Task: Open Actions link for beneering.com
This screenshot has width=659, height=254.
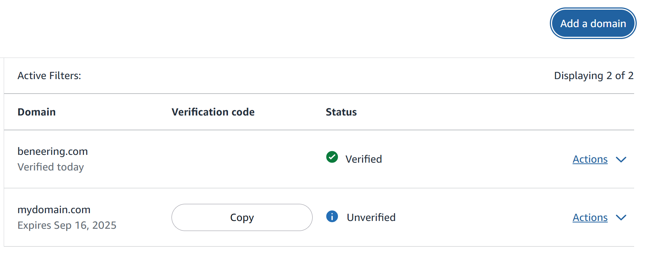Action: pyautogui.click(x=590, y=159)
